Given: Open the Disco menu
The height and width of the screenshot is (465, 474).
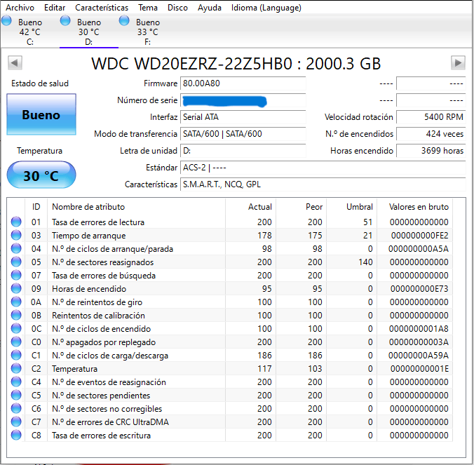Looking at the screenshot, I should [178, 8].
